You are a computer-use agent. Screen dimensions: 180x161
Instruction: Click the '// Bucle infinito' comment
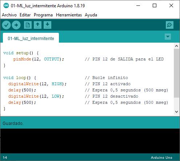tap(107, 78)
